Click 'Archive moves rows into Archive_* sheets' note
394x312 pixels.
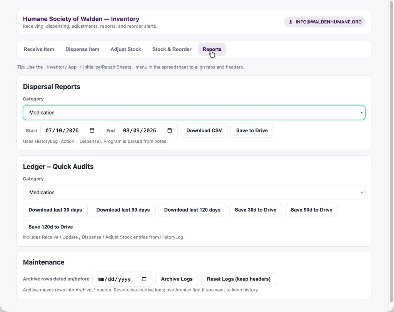[141, 290]
